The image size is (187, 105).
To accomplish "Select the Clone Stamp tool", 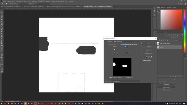I will click(x=2, y=34).
